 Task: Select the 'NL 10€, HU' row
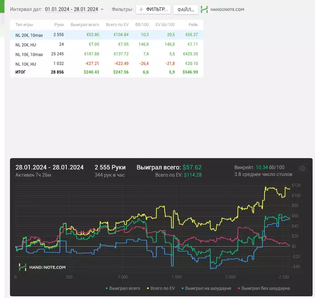click(25, 63)
